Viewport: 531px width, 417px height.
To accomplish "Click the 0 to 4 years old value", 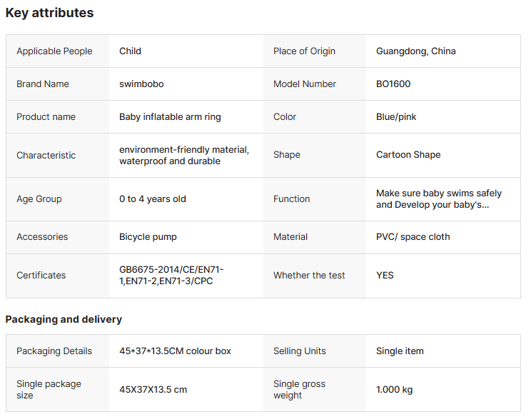I will (153, 199).
